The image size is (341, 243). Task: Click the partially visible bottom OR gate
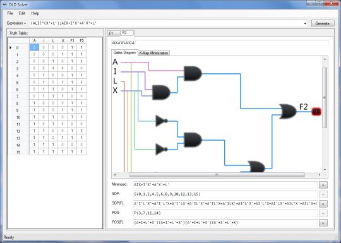256,167
